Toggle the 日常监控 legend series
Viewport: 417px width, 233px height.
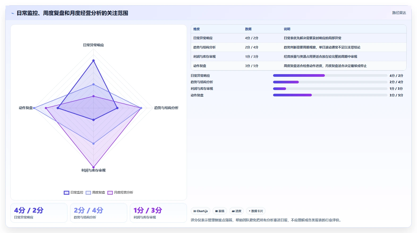click(74, 192)
